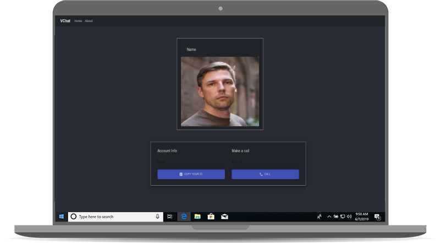This screenshot has width=440, height=243.
Task: Click the VChat logo in navbar
Action: [65, 21]
